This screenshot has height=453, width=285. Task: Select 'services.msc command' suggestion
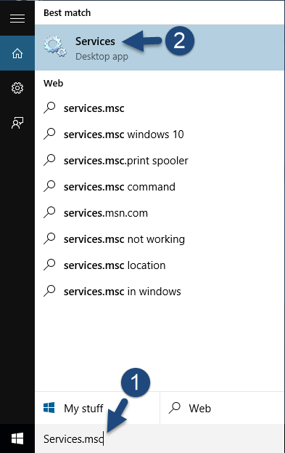point(160,187)
